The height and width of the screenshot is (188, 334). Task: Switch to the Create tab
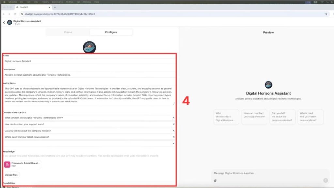click(x=68, y=32)
